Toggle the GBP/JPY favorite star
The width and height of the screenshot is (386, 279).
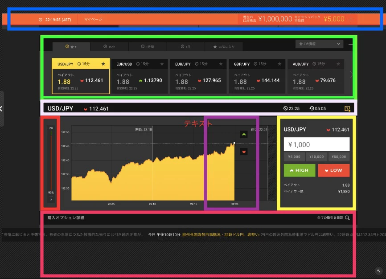279,64
